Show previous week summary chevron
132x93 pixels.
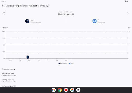4,13
